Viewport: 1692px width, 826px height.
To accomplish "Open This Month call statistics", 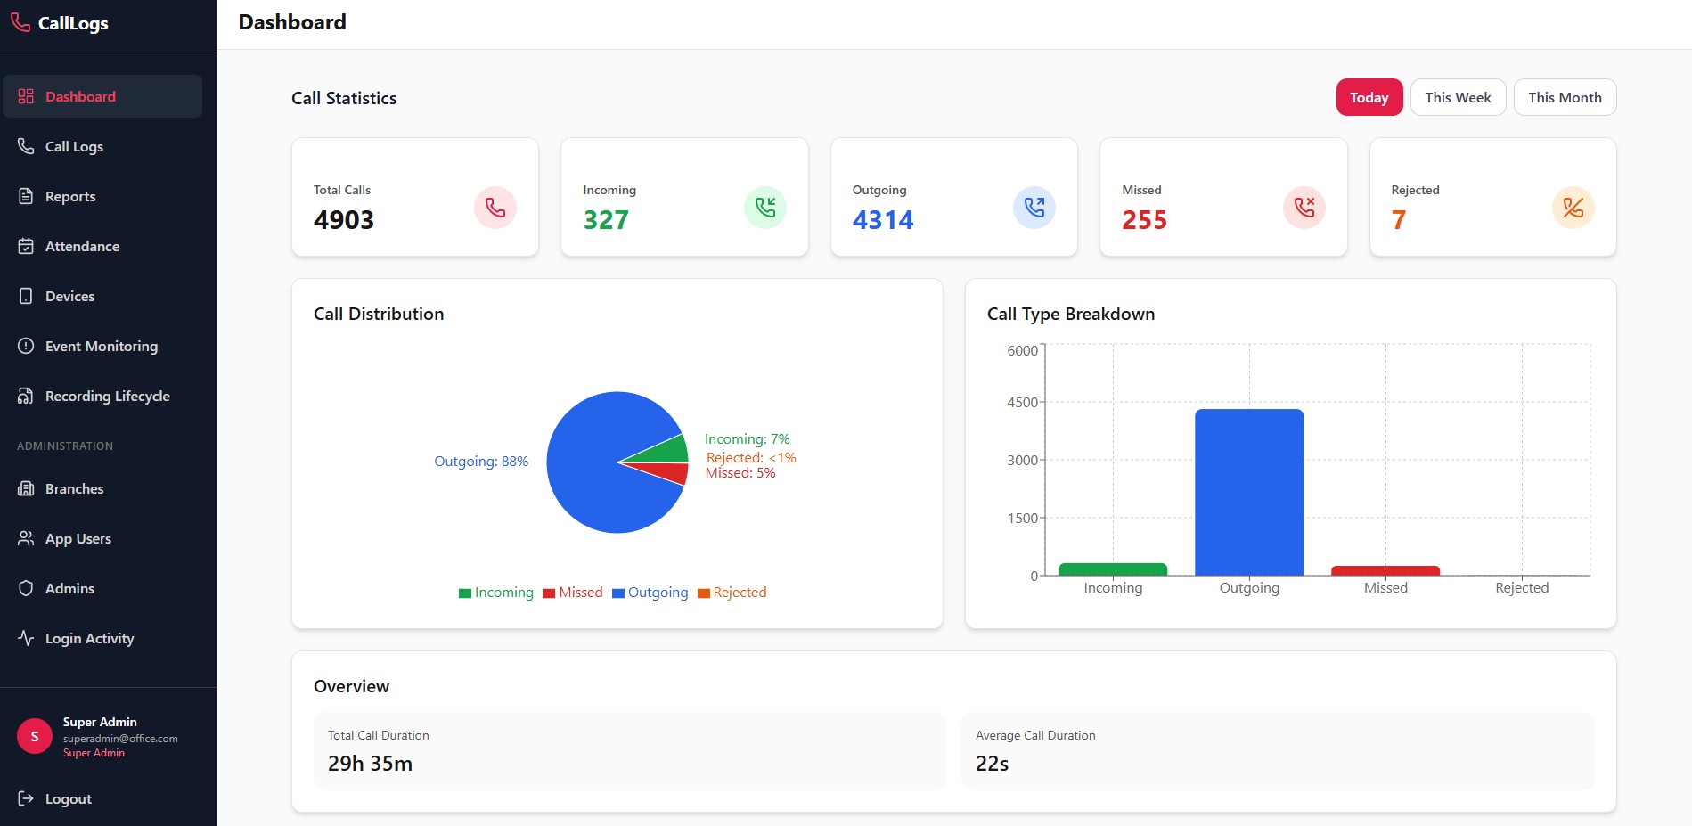I will click(1565, 97).
